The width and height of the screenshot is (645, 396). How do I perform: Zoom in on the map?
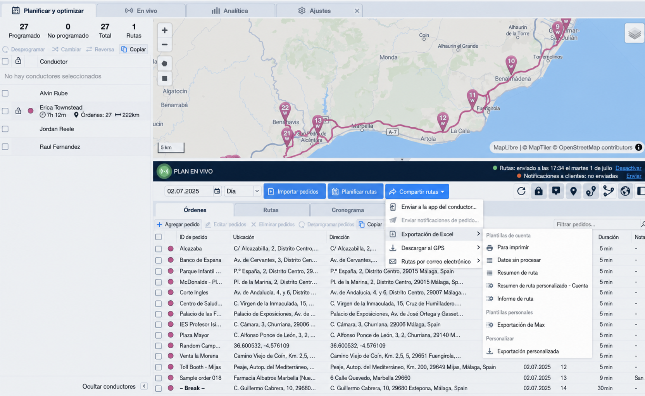click(x=164, y=30)
